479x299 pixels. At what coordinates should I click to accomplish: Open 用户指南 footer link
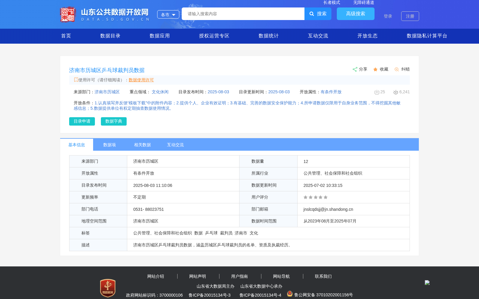(239, 277)
